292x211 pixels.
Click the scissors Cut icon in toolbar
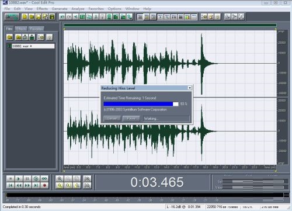click(x=95, y=17)
